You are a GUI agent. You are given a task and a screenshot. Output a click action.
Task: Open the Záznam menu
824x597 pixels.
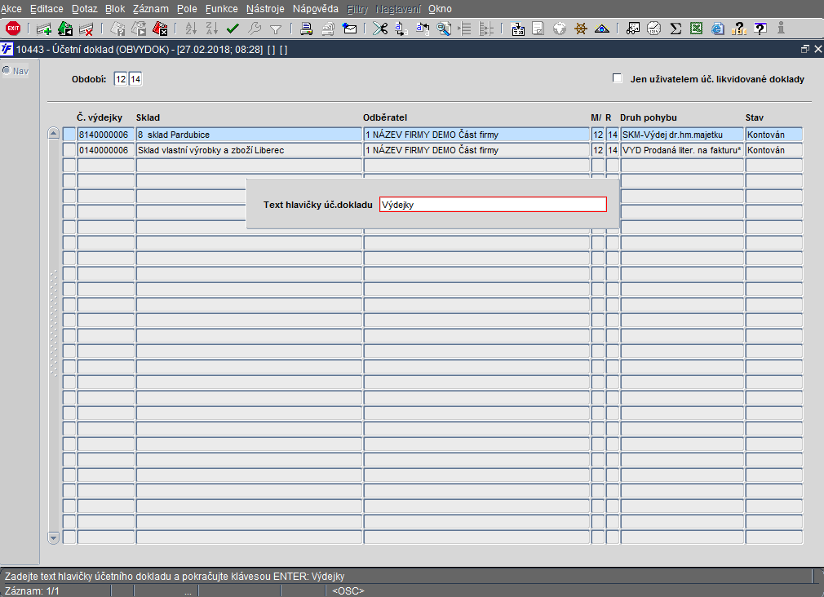click(151, 8)
